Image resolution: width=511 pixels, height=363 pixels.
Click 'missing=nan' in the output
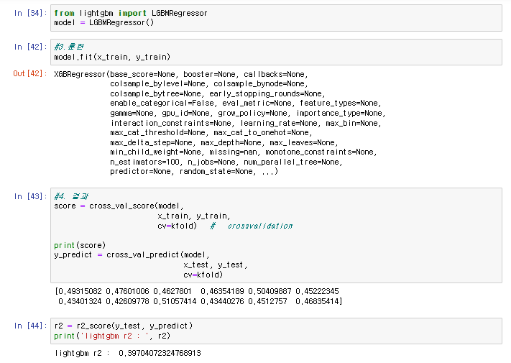[234, 152]
